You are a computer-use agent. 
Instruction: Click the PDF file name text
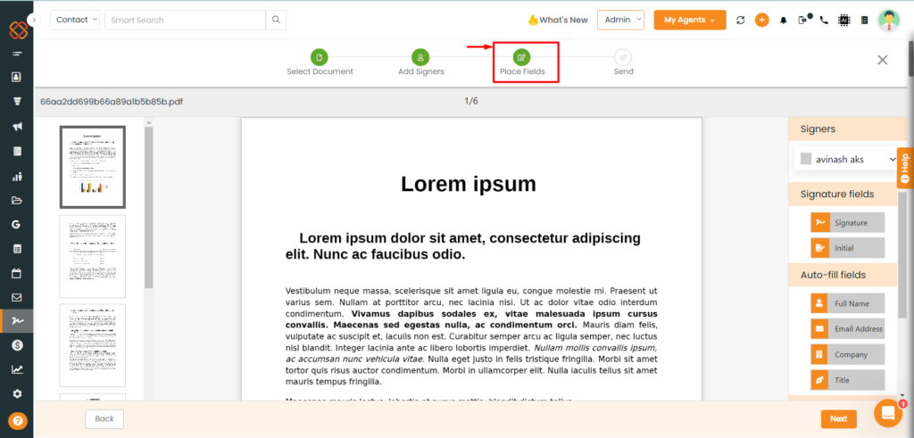pyautogui.click(x=112, y=102)
